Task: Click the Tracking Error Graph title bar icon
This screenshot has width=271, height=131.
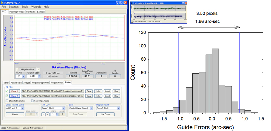Action: click(132, 3)
